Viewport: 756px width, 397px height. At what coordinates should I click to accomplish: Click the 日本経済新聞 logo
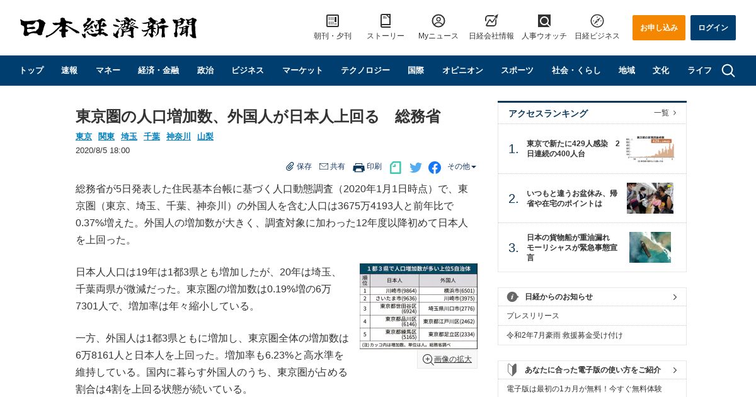tap(108, 28)
